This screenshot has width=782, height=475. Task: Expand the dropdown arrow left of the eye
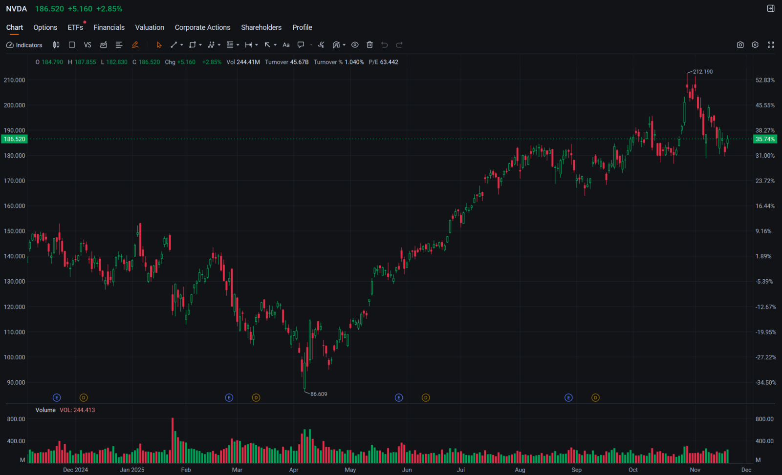[x=344, y=45]
